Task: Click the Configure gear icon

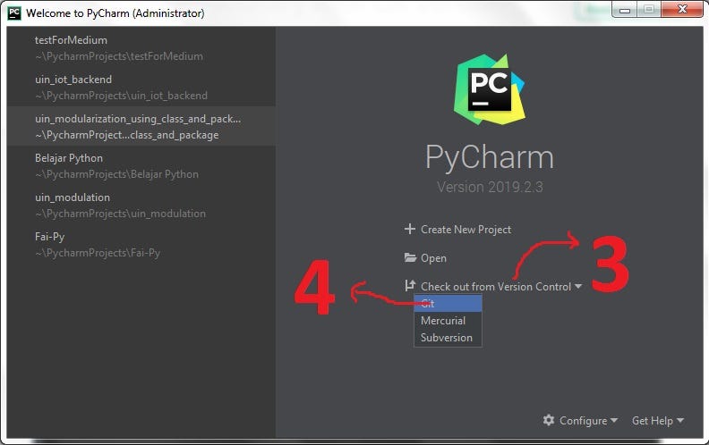Action: click(549, 420)
